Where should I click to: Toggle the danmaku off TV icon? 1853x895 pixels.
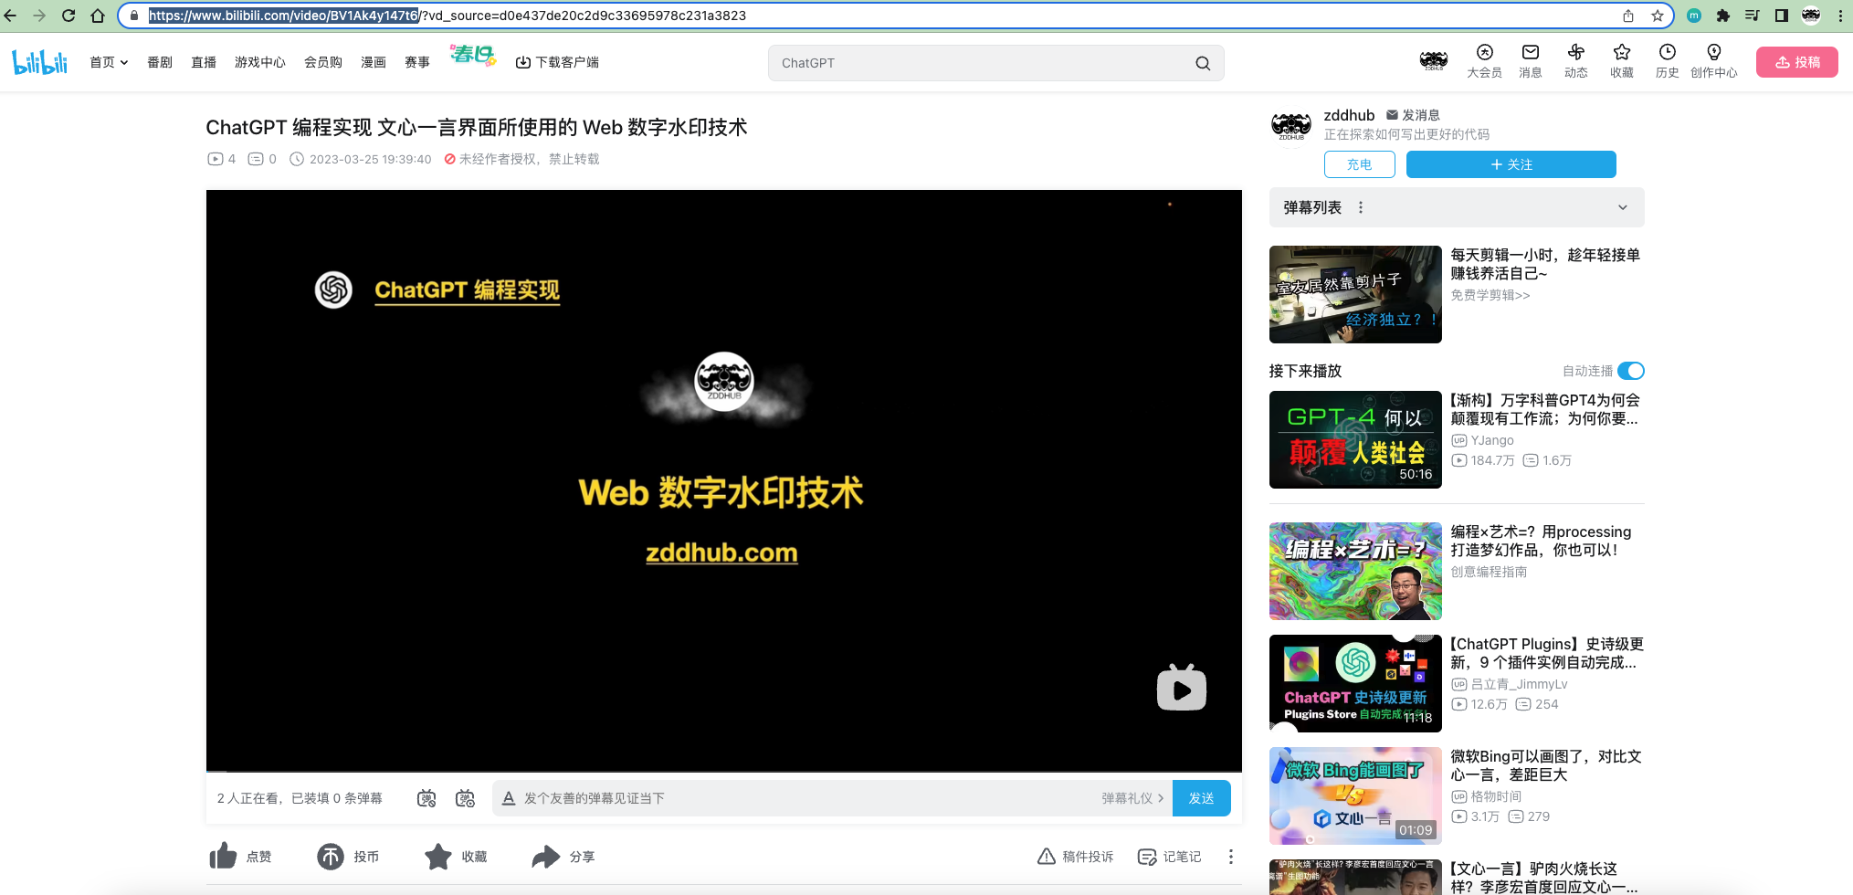[426, 797]
